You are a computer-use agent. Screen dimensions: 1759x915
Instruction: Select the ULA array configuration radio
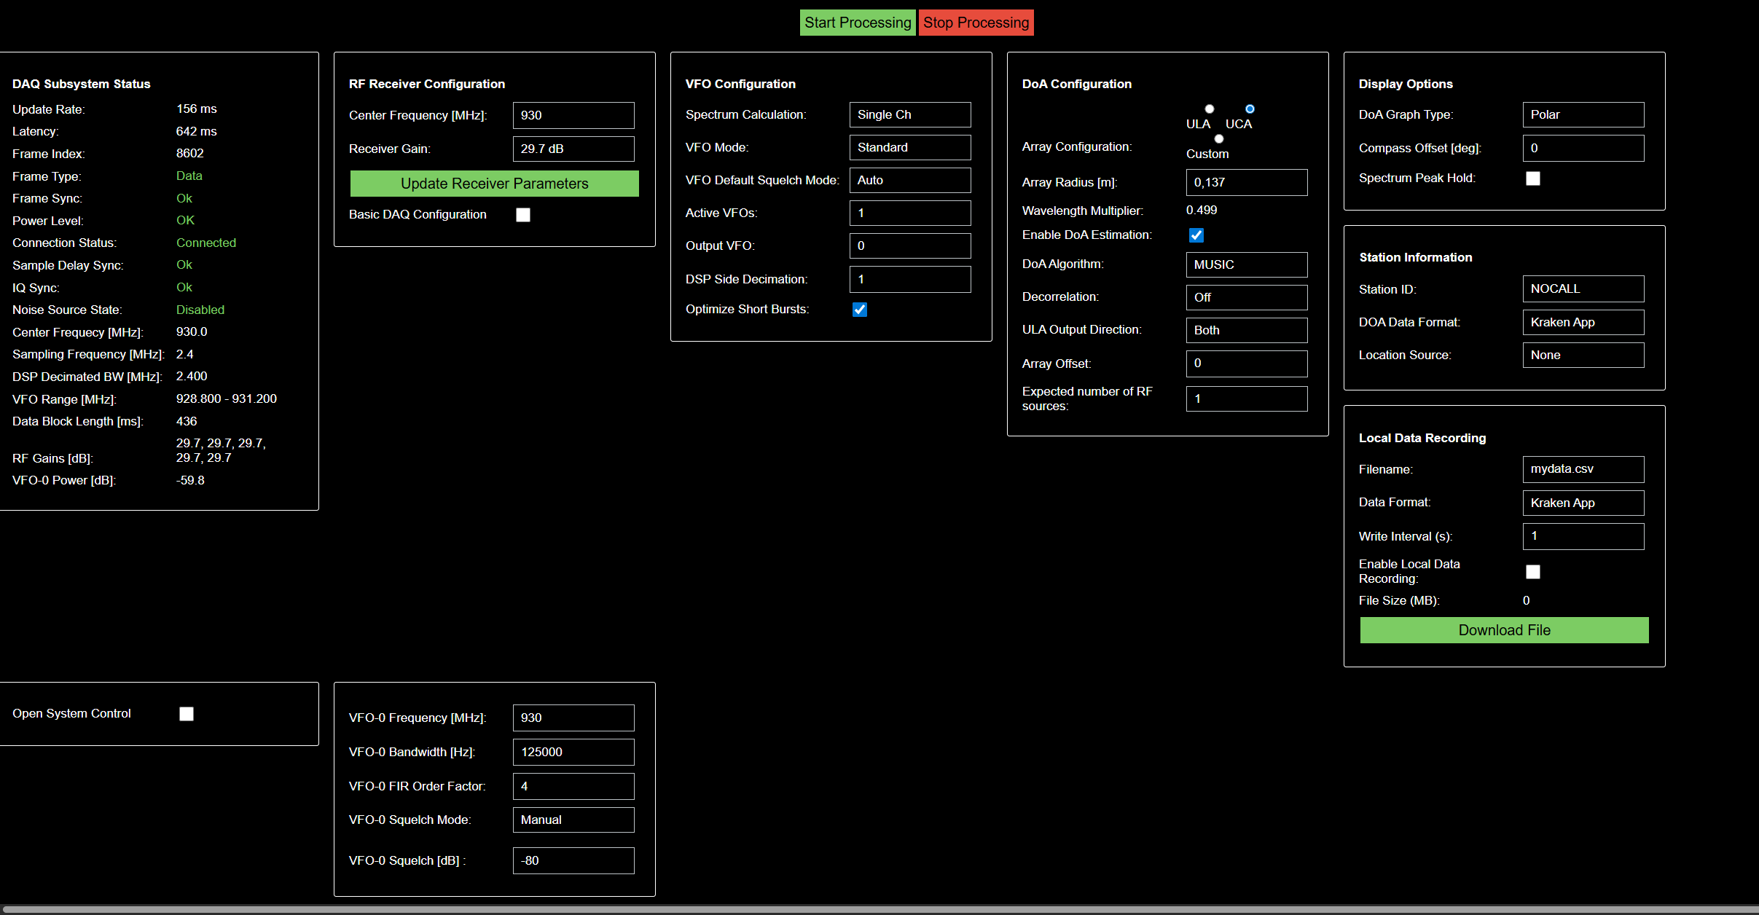(1210, 109)
